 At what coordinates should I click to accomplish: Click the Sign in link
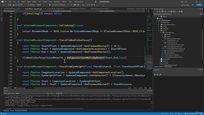click(x=183, y=2)
